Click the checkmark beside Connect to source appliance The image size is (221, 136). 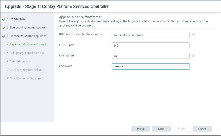4,36
